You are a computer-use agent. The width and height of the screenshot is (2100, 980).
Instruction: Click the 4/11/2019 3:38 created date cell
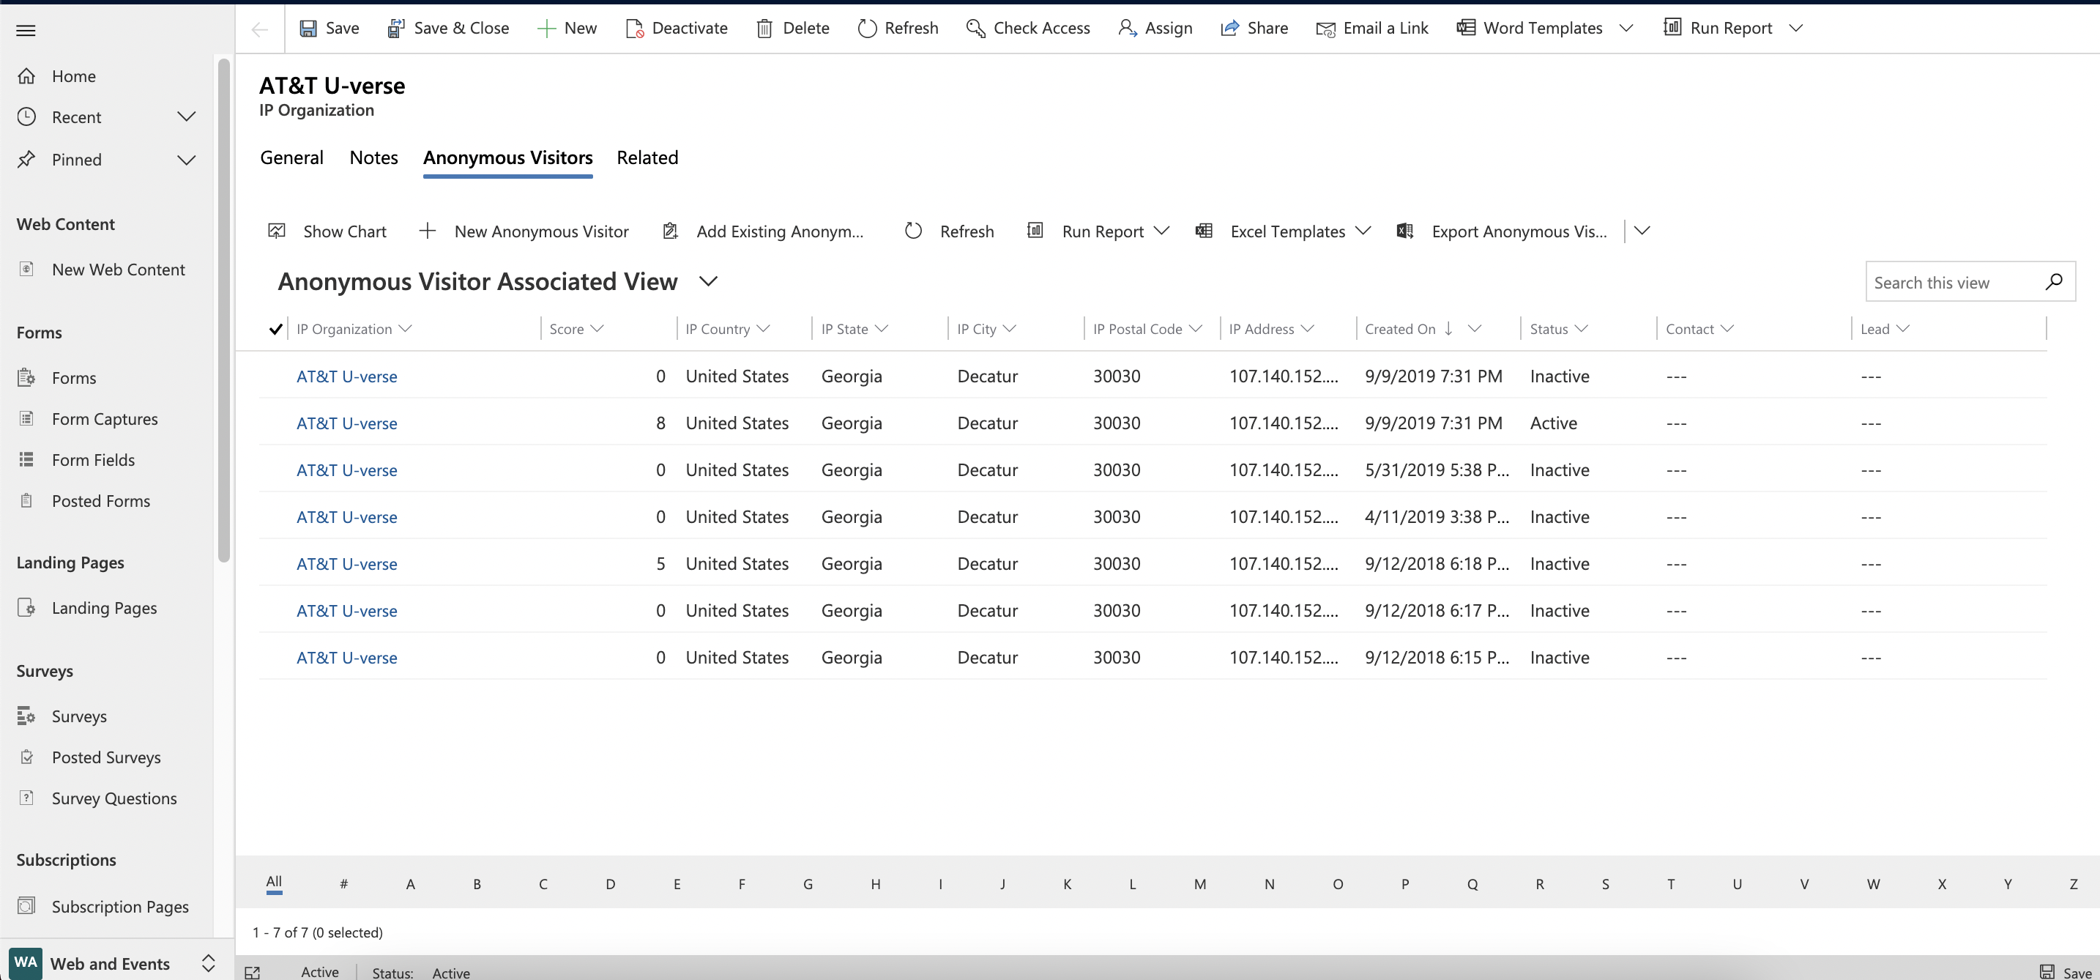[x=1437, y=517]
